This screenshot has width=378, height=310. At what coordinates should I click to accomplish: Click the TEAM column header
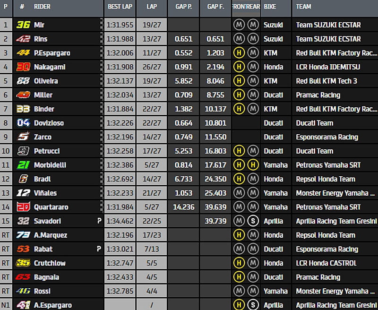click(x=303, y=7)
